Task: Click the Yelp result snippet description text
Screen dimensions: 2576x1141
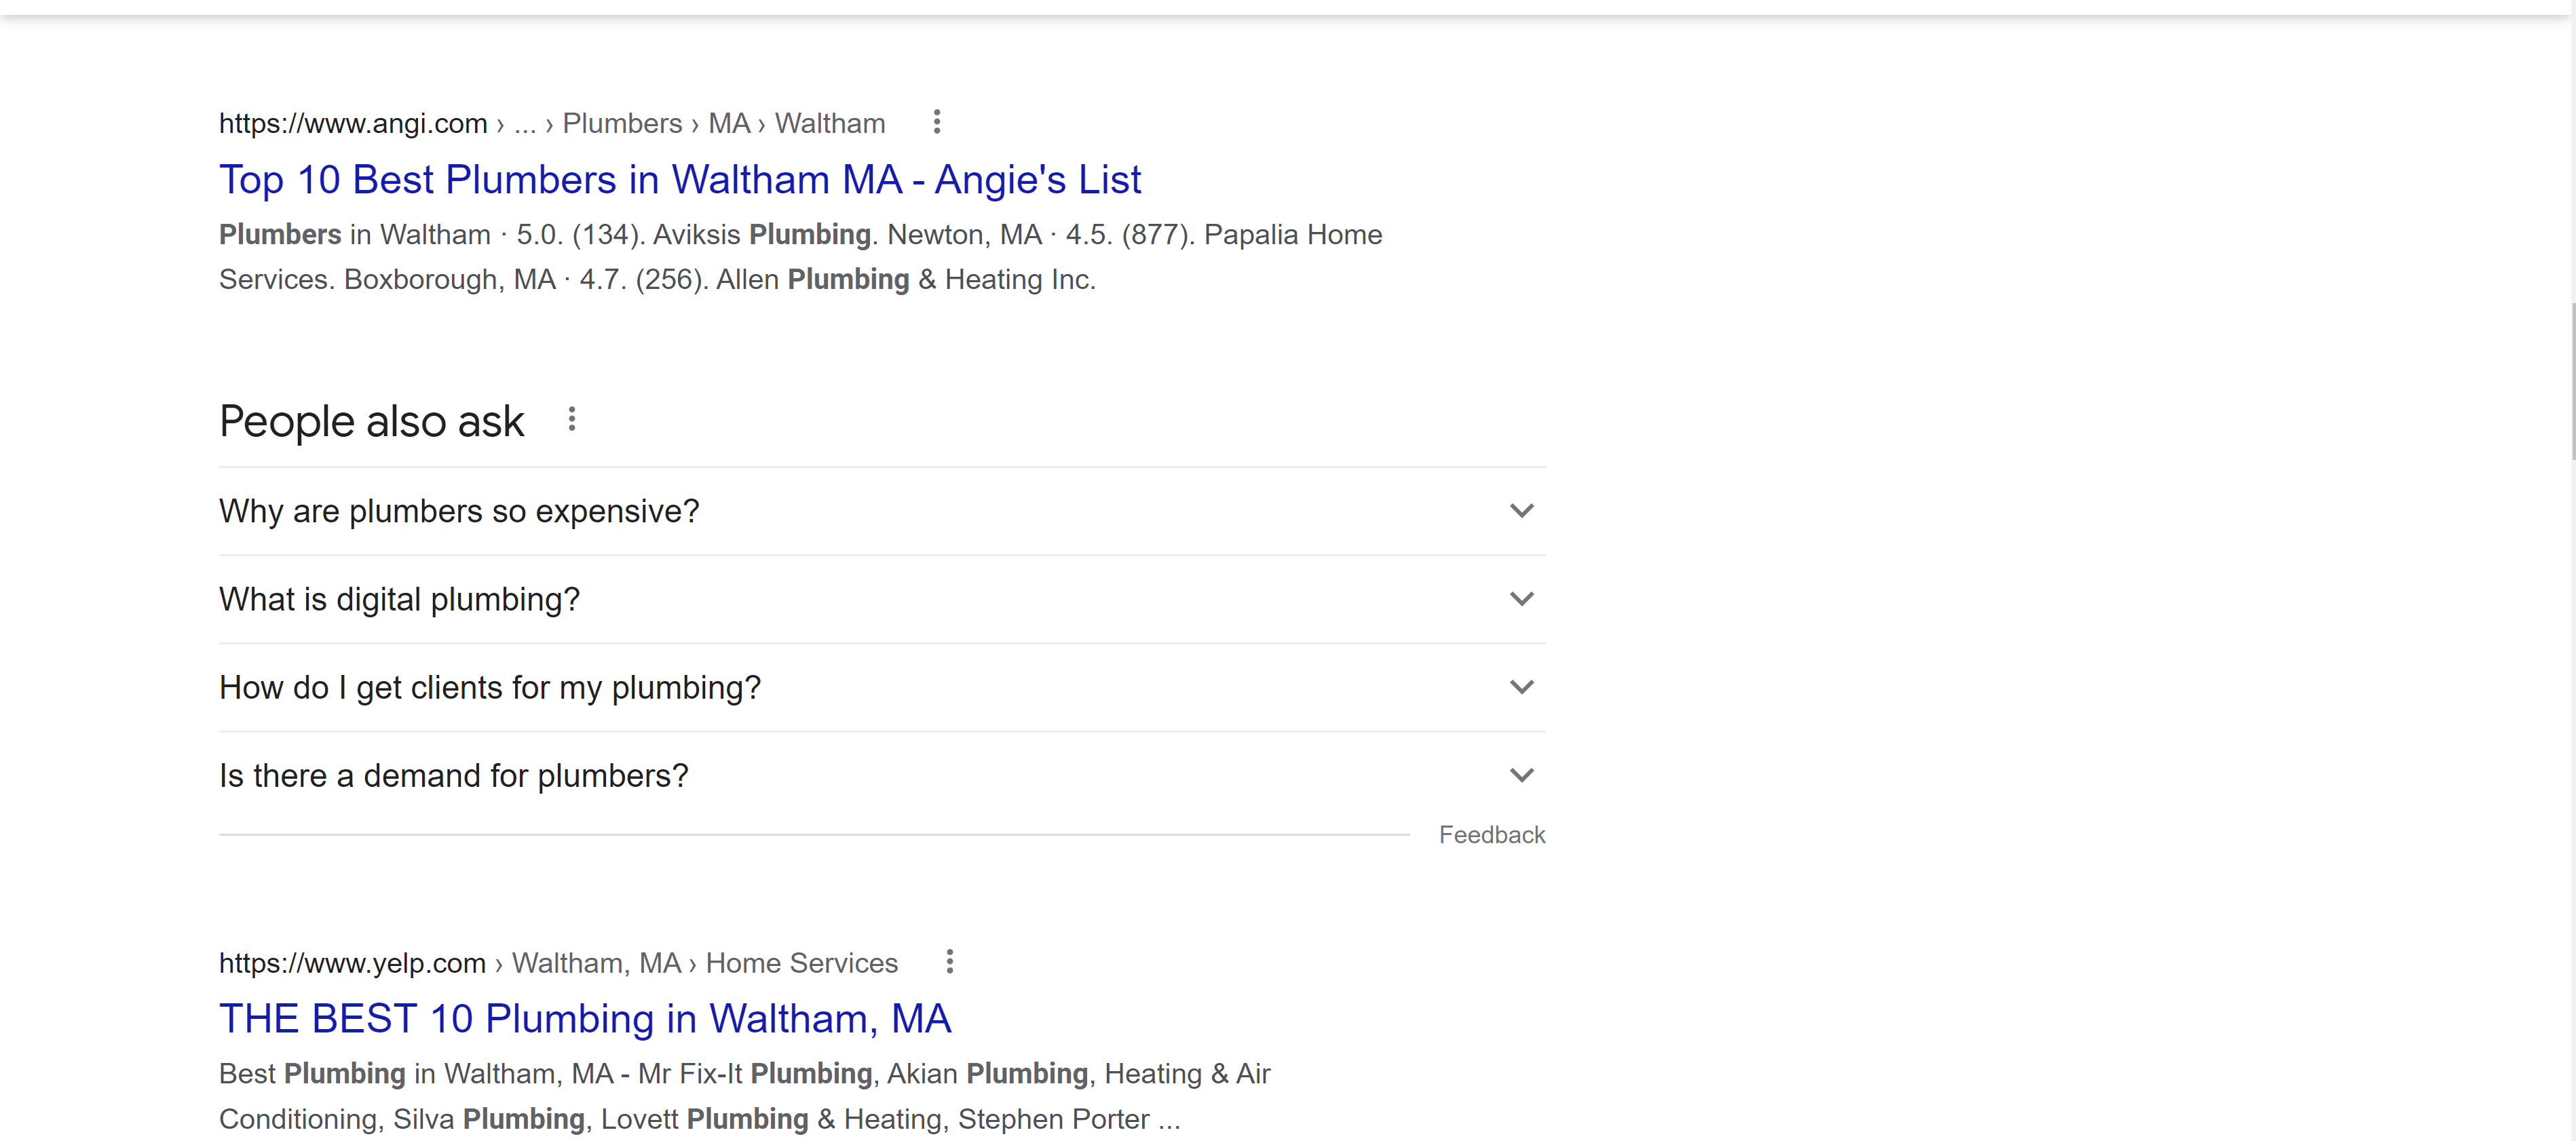Action: click(x=745, y=1096)
